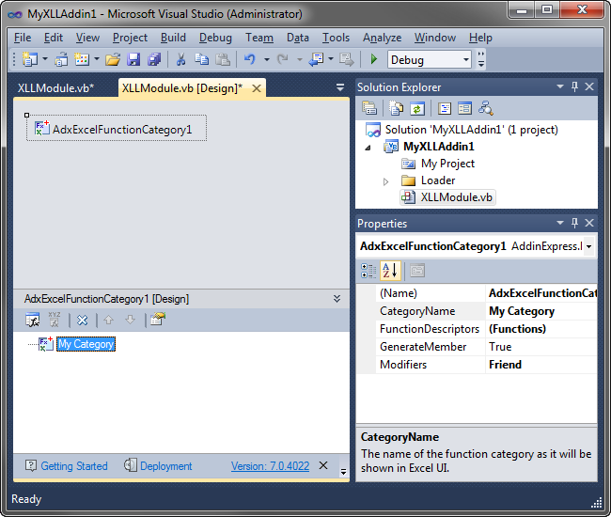Click the Redo arrow icon
611x517 pixels.
point(283,59)
